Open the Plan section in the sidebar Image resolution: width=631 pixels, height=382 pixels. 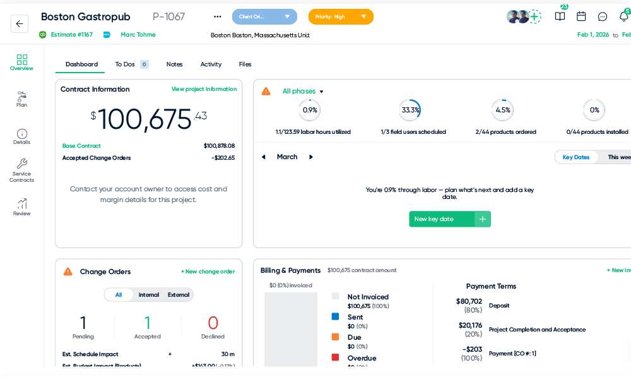21,100
